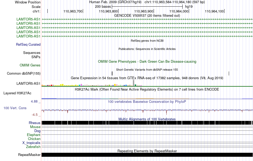Click the OMIM Genes track label
The image size is (253, 161).
pos(30,65)
